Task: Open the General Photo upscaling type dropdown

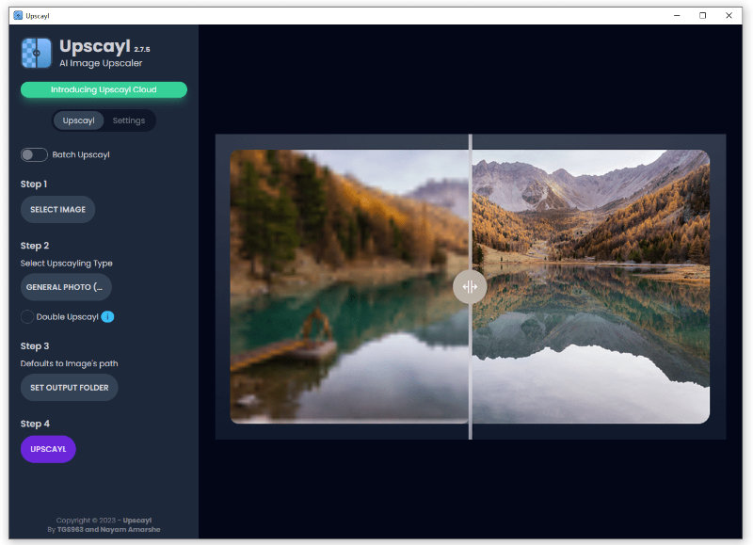Action: pos(66,287)
